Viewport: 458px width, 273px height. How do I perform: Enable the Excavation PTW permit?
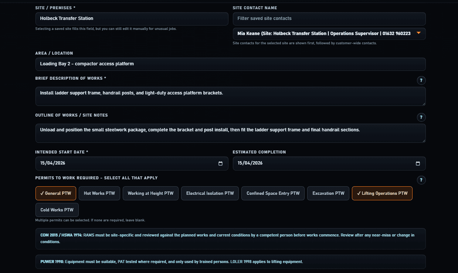pyautogui.click(x=328, y=193)
